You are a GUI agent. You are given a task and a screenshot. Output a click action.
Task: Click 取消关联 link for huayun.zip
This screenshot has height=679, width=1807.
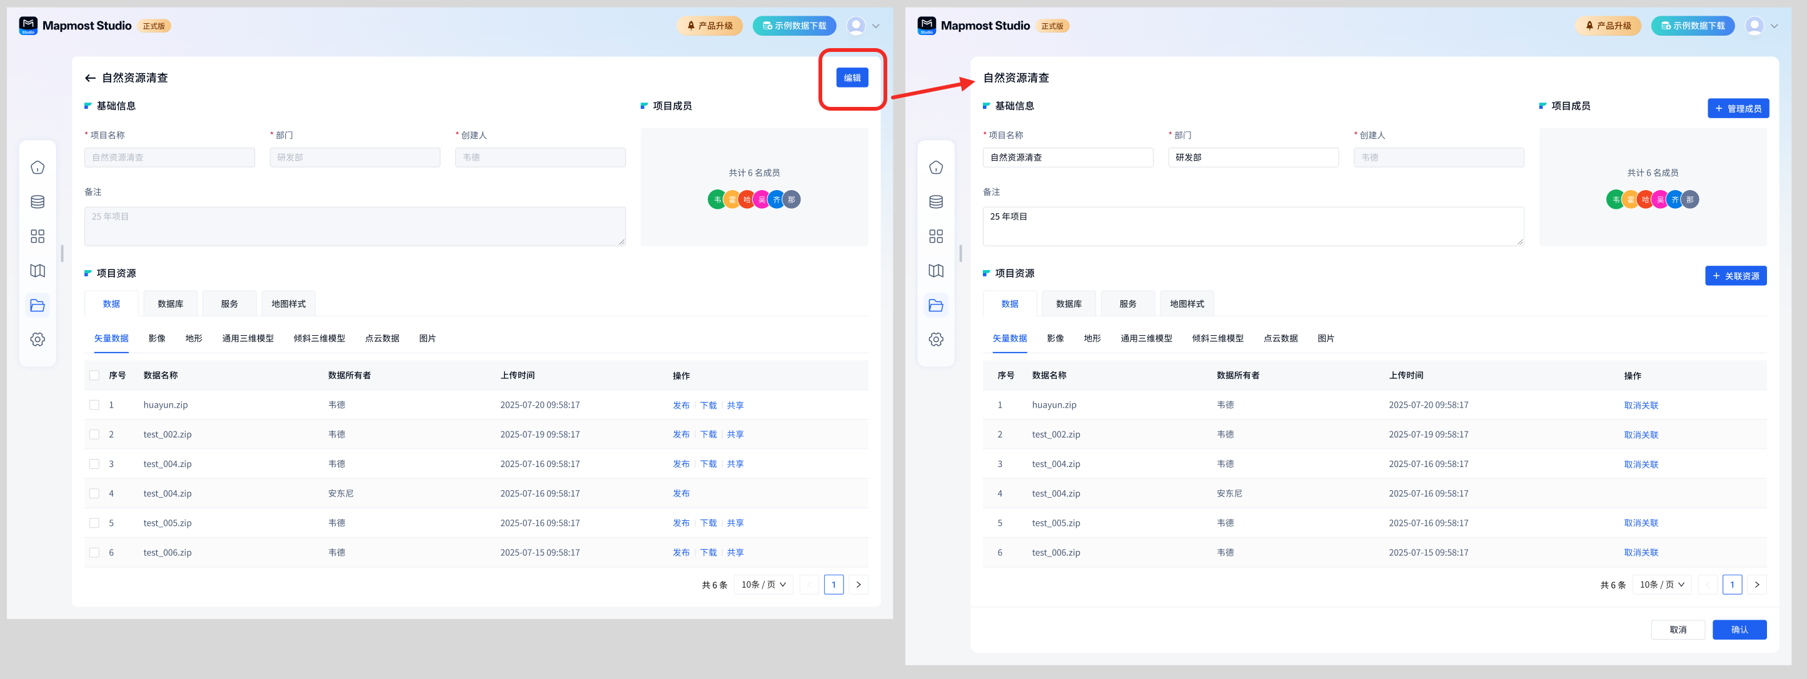point(1641,405)
